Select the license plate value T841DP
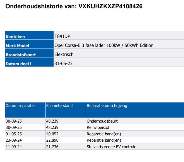Image resolution: width=184 pixels, height=162 pixels. pos(62,36)
